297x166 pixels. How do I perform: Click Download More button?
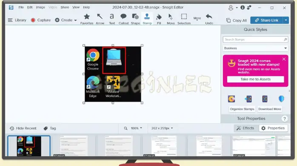coord(270,109)
